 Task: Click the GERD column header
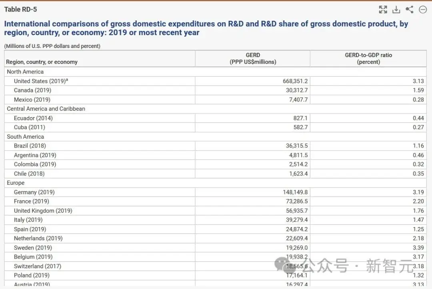(253, 58)
